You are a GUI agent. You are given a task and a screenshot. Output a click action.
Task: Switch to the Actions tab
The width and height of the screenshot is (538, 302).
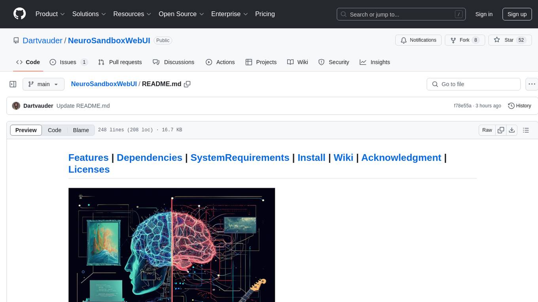(220, 62)
